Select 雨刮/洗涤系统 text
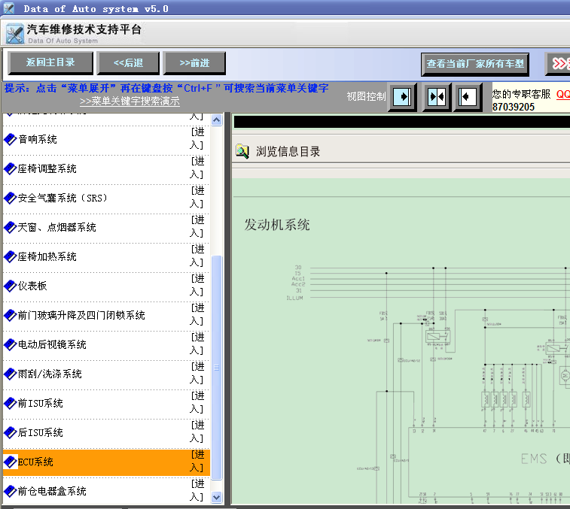 50,374
